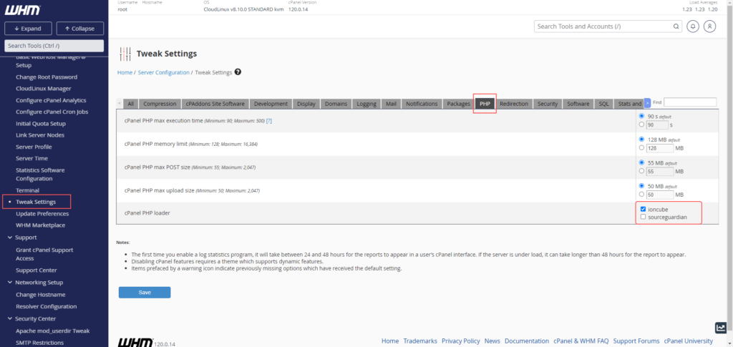This screenshot has height=347, width=733.
Task: Open WHM Marketplace in sidebar
Action: [x=40, y=225]
